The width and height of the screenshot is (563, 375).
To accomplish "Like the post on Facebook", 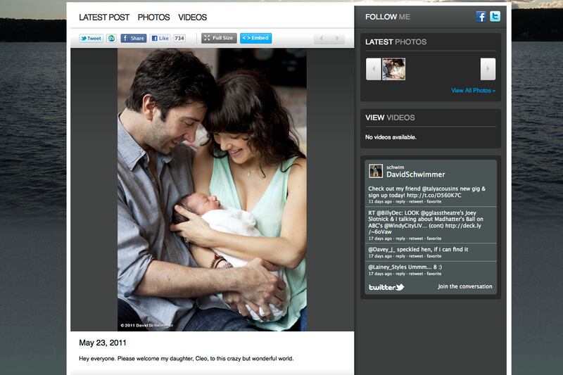I will (160, 38).
